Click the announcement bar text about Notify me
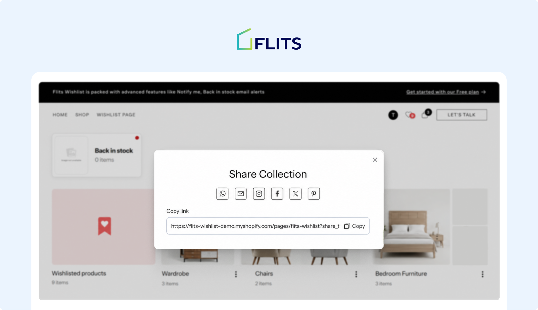This screenshot has width=538, height=310. [159, 92]
